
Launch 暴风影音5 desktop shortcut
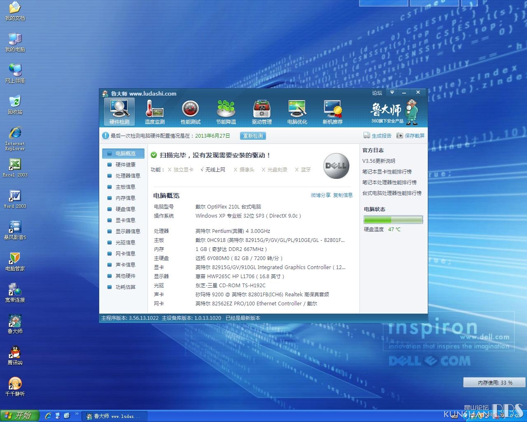coord(15,230)
